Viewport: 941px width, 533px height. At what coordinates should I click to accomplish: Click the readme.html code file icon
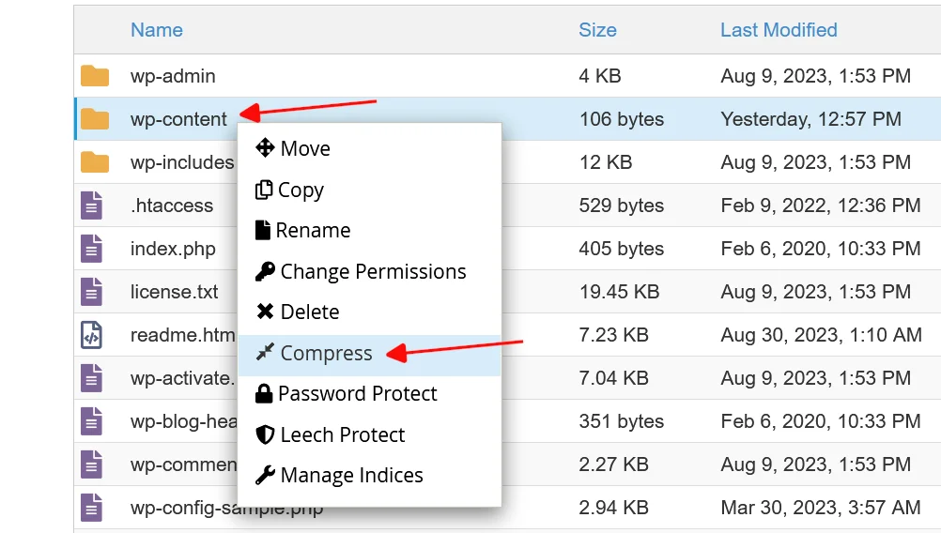click(91, 335)
